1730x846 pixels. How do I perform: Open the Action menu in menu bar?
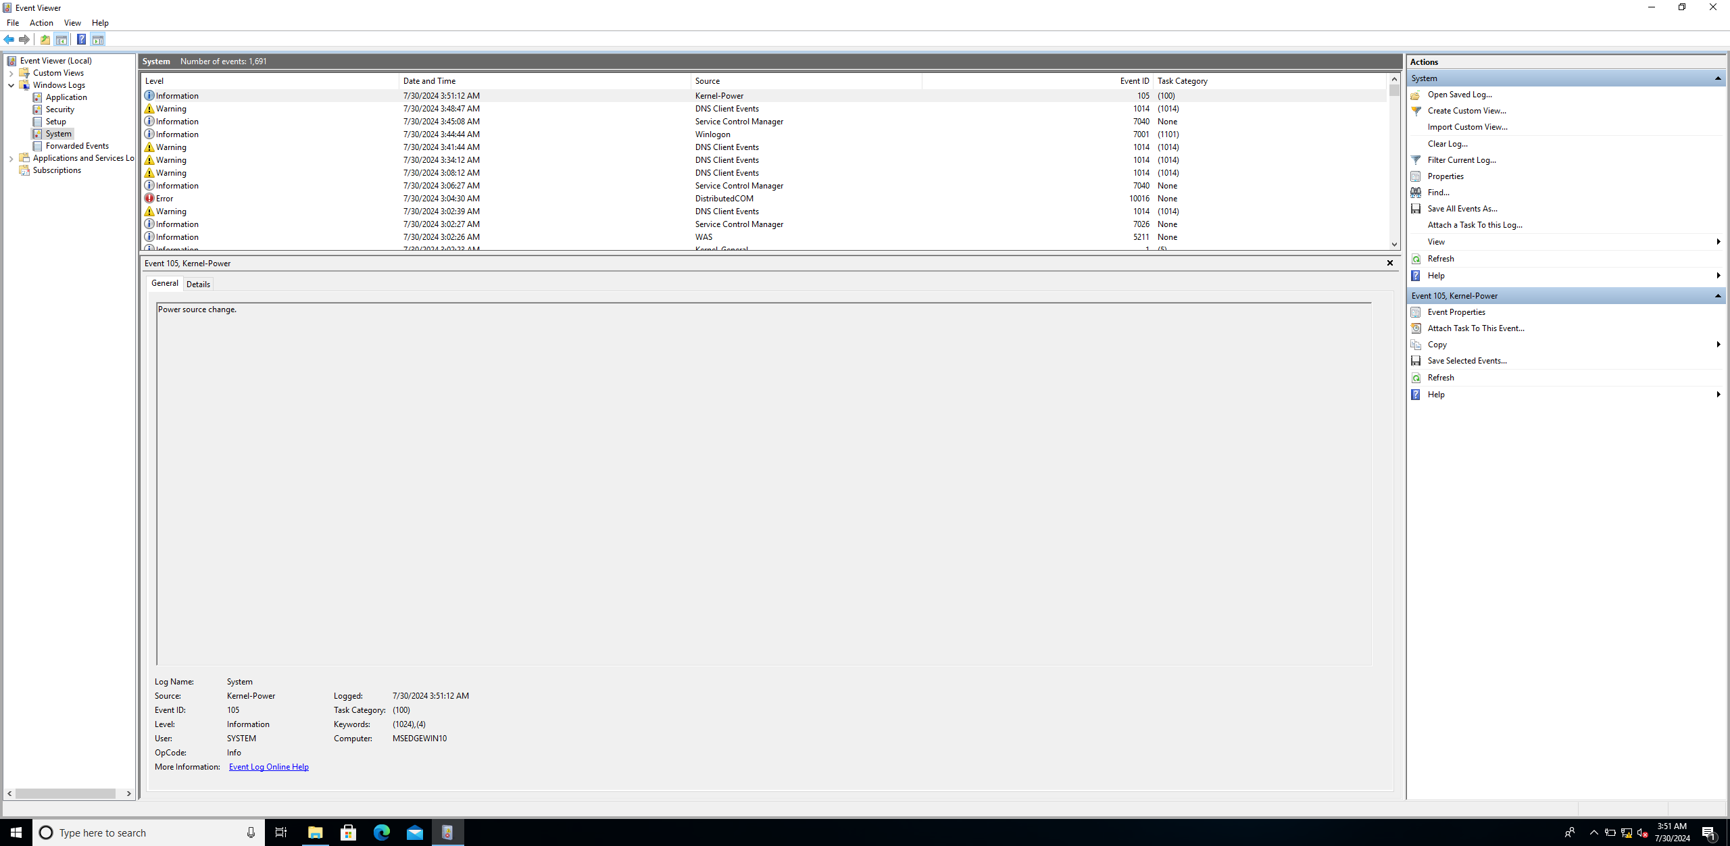click(41, 23)
